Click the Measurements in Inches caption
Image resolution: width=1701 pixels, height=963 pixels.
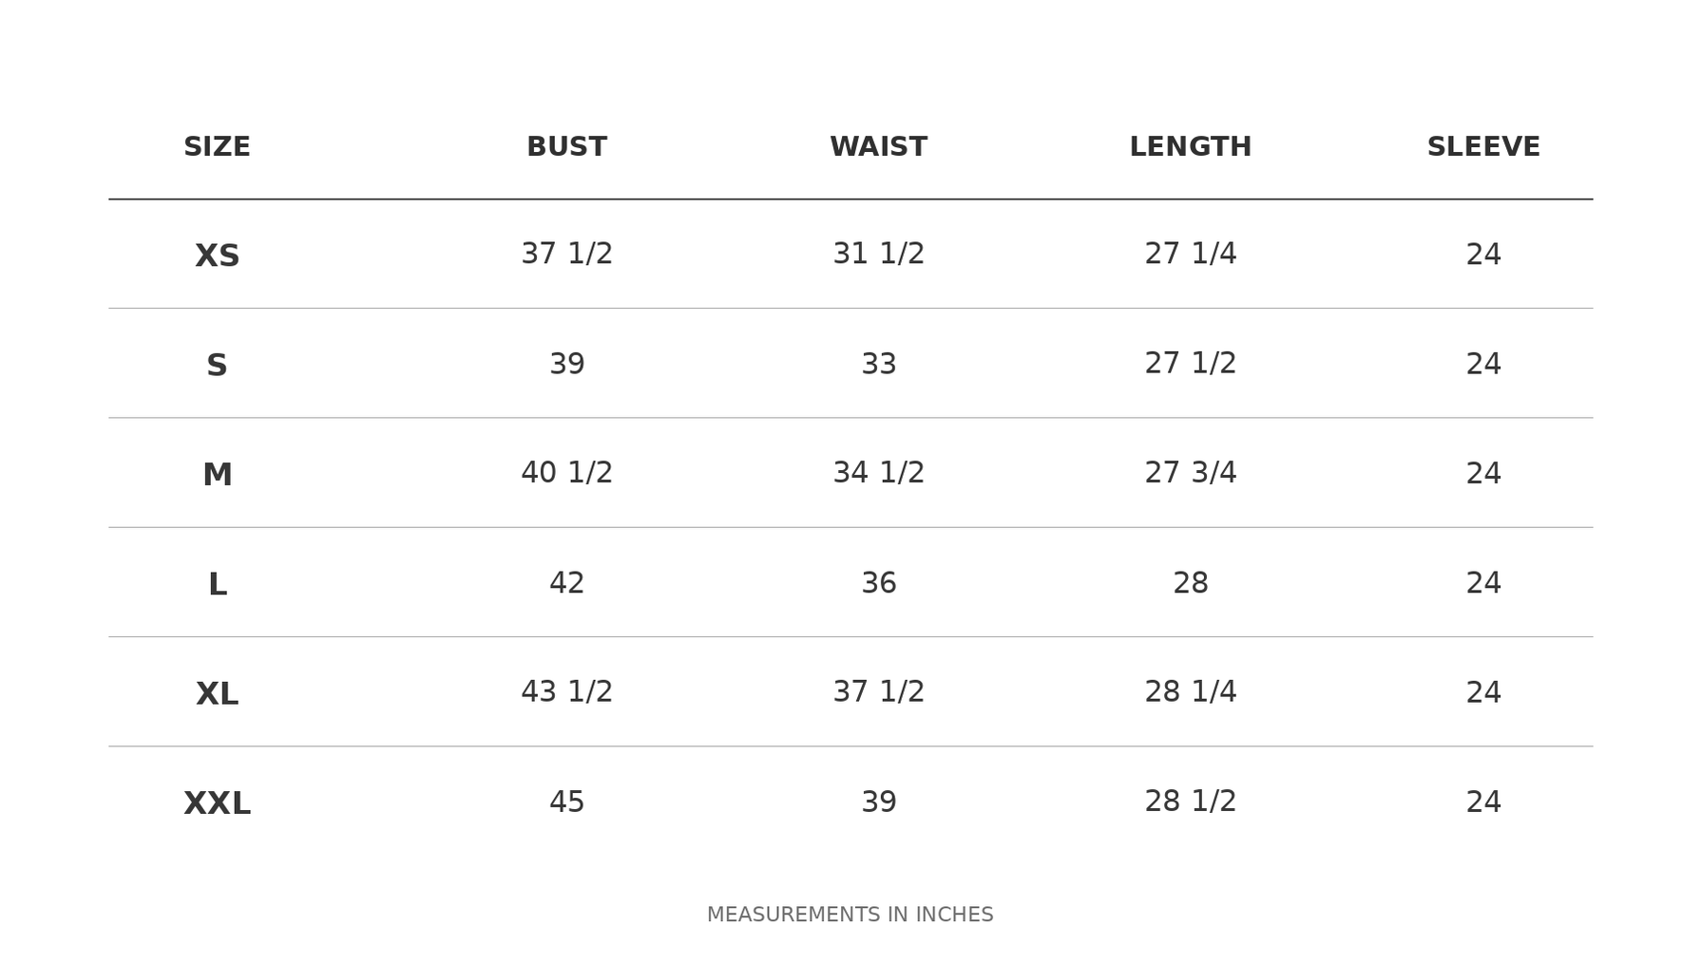(850, 915)
